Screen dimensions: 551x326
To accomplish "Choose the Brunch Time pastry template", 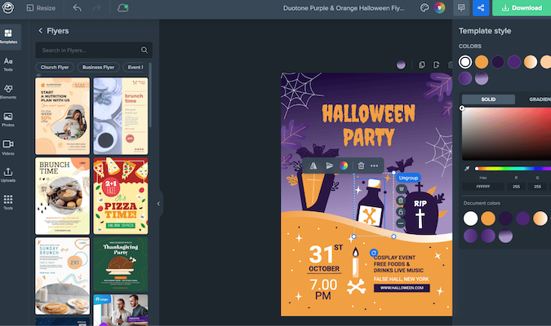I will coord(63,196).
